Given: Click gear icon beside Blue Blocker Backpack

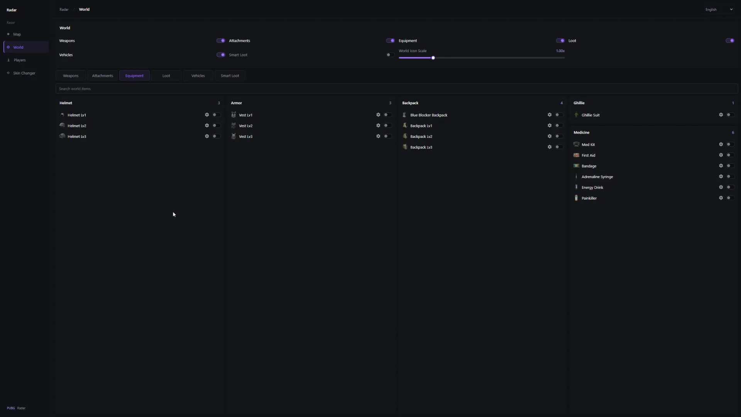Looking at the screenshot, I should click(550, 115).
